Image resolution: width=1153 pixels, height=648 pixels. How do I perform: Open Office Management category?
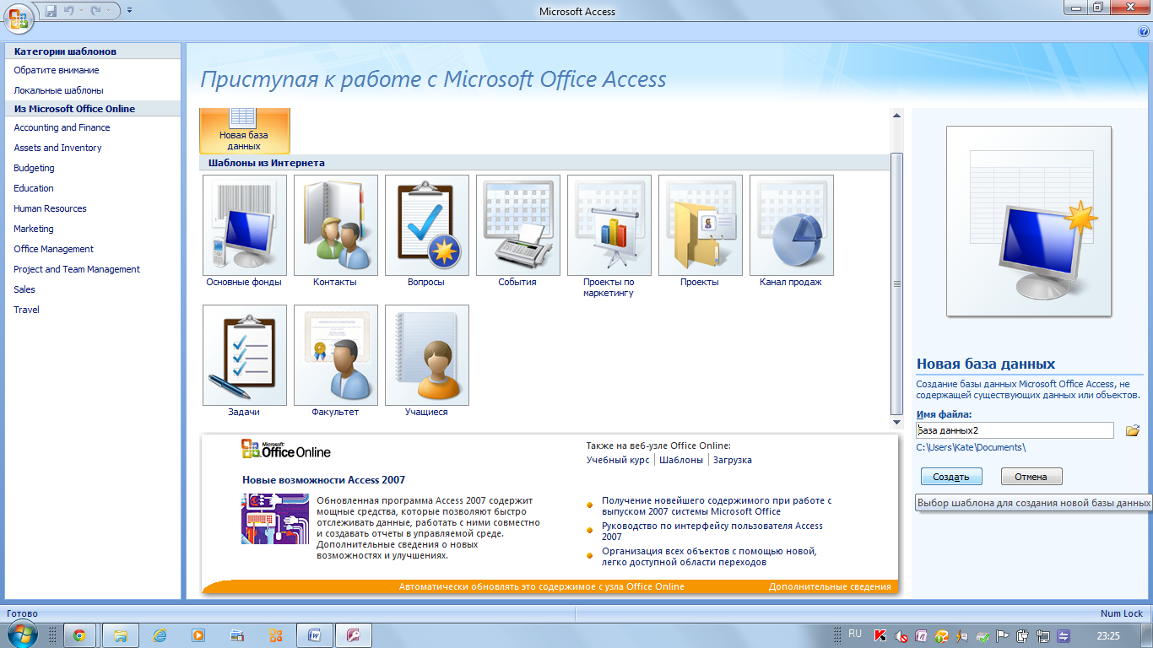pos(53,249)
